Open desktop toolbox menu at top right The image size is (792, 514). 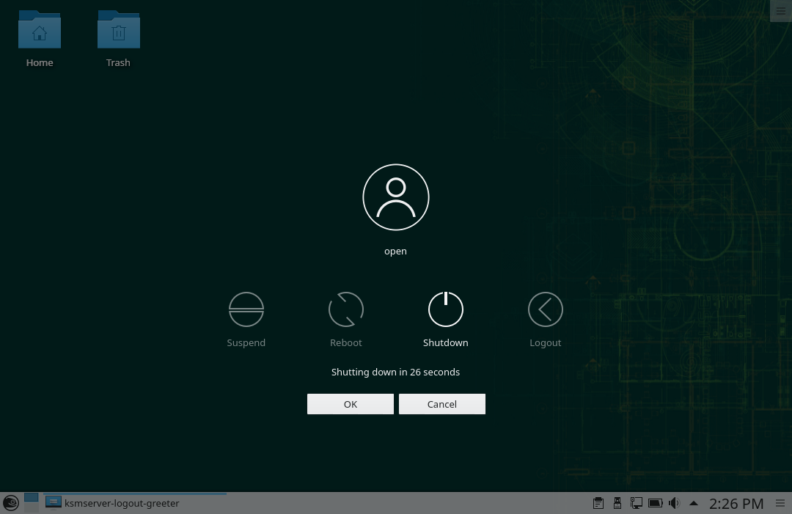coord(780,11)
